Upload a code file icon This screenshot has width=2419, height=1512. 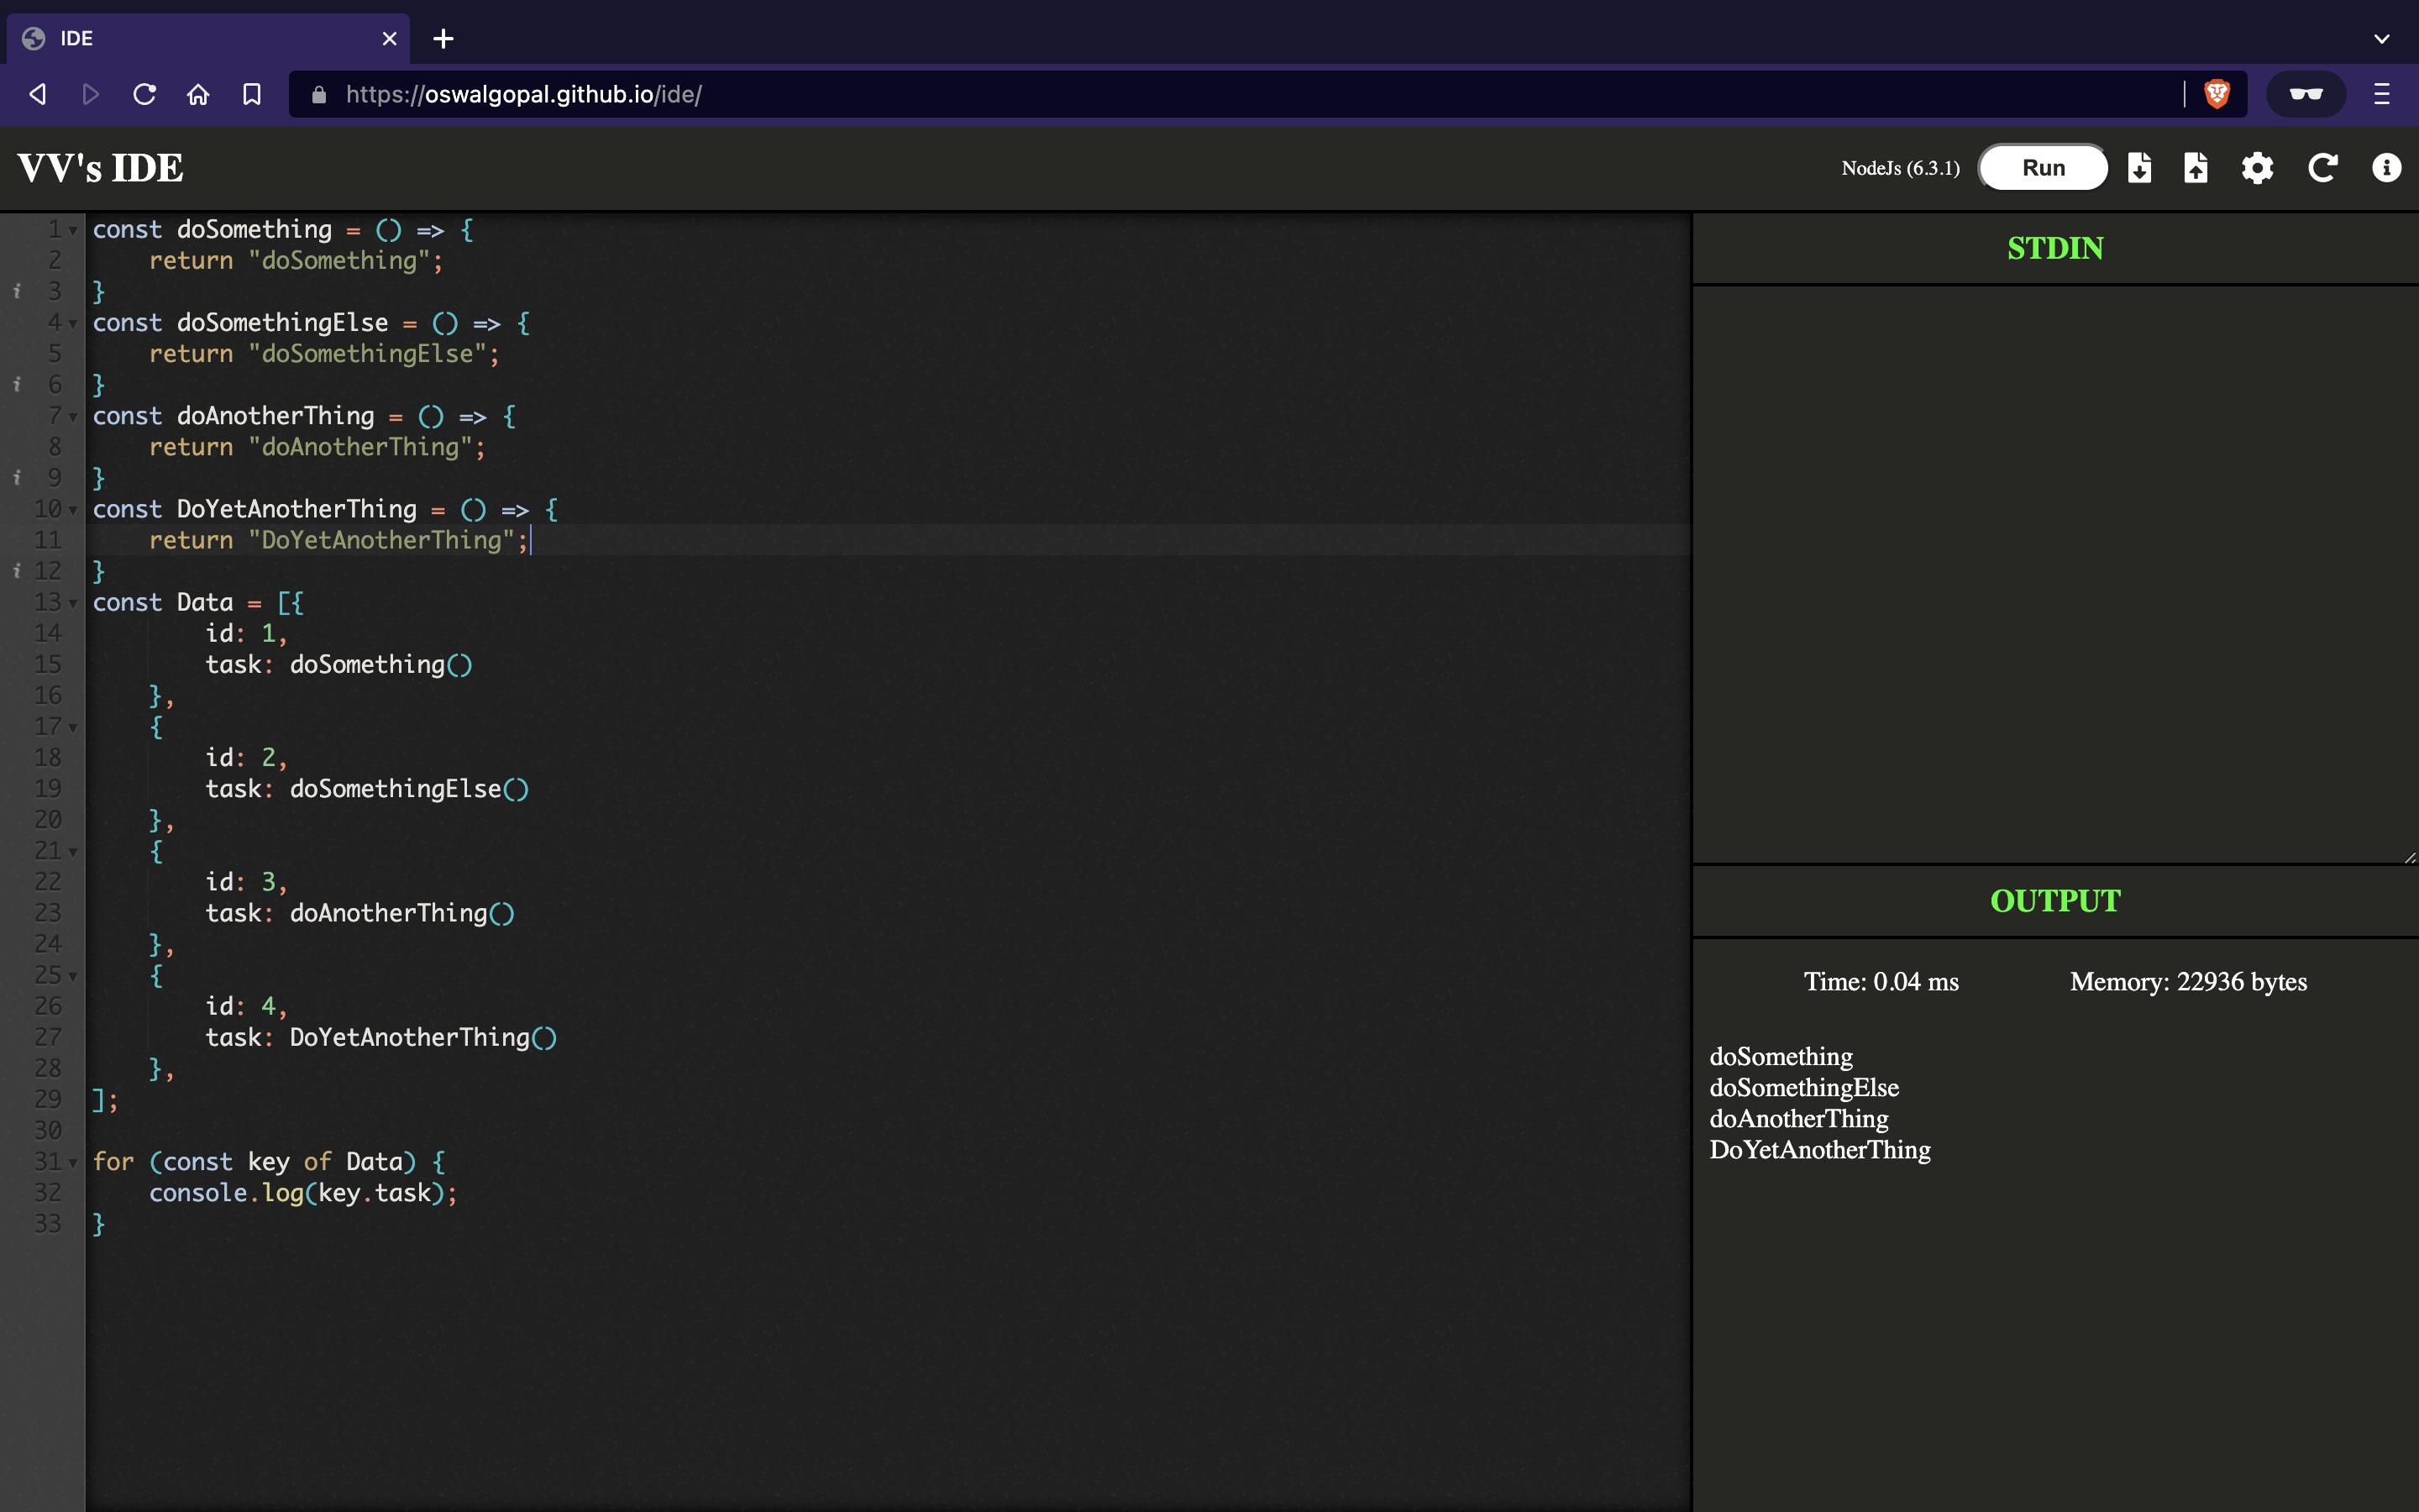pyautogui.click(x=2195, y=167)
